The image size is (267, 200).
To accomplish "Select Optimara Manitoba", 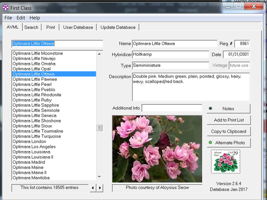I will click(54, 178).
